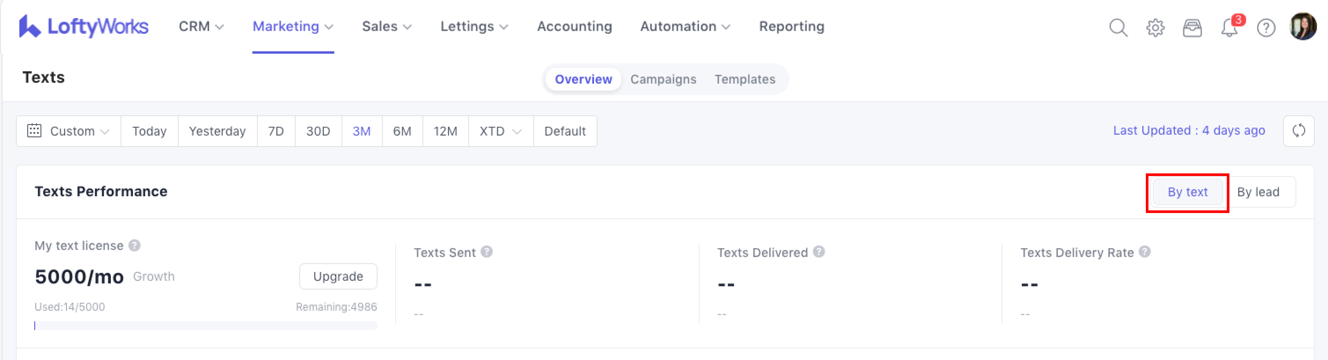Click the search magnifier icon
The image size is (1328, 360).
(1118, 27)
